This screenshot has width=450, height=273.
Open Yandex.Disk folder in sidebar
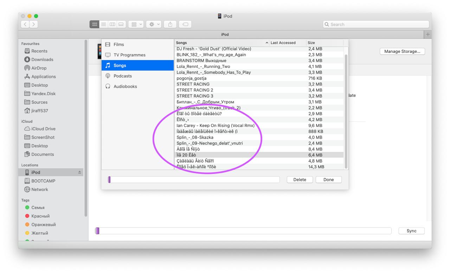[43, 94]
